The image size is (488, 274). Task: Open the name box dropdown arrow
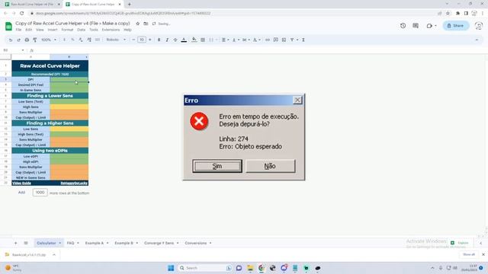tap(23, 50)
